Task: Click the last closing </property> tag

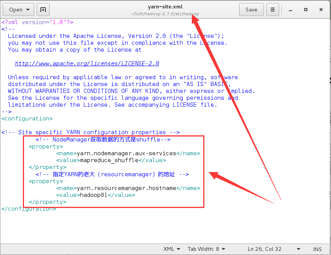Action: [48, 202]
